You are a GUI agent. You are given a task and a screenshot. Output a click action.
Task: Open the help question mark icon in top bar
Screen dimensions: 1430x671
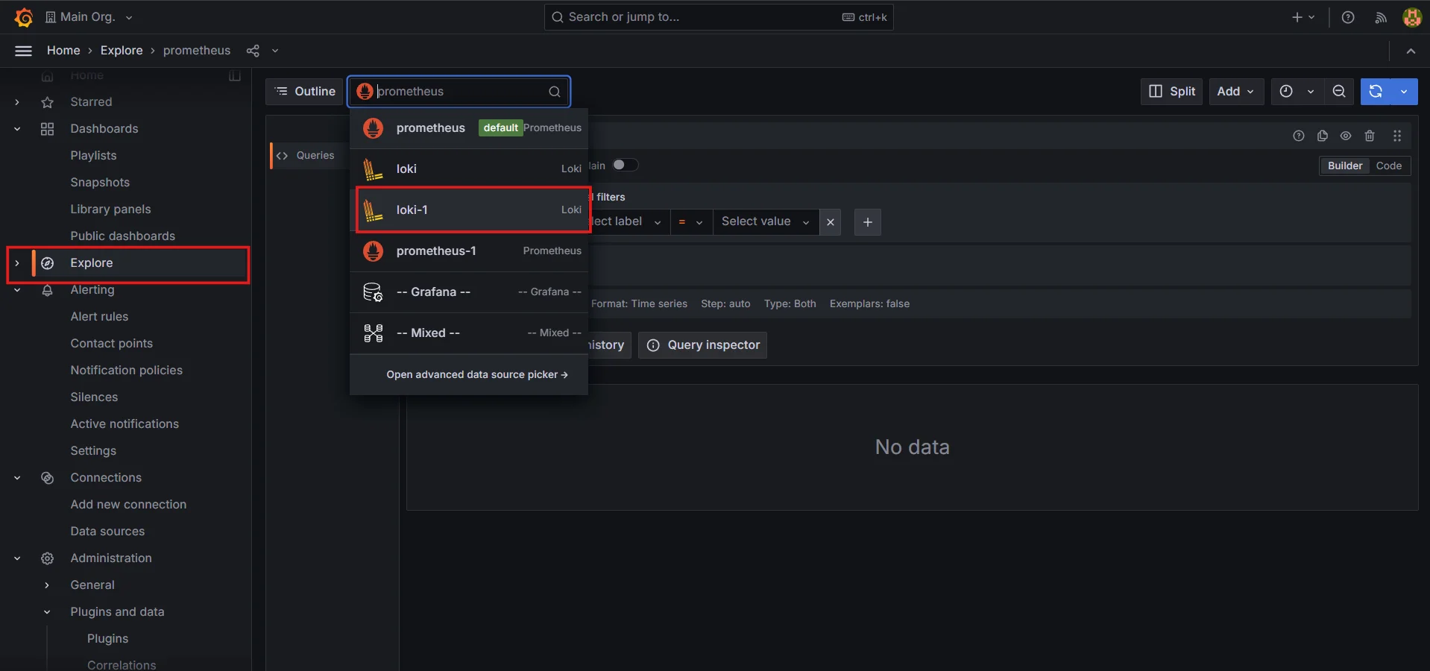pyautogui.click(x=1348, y=17)
